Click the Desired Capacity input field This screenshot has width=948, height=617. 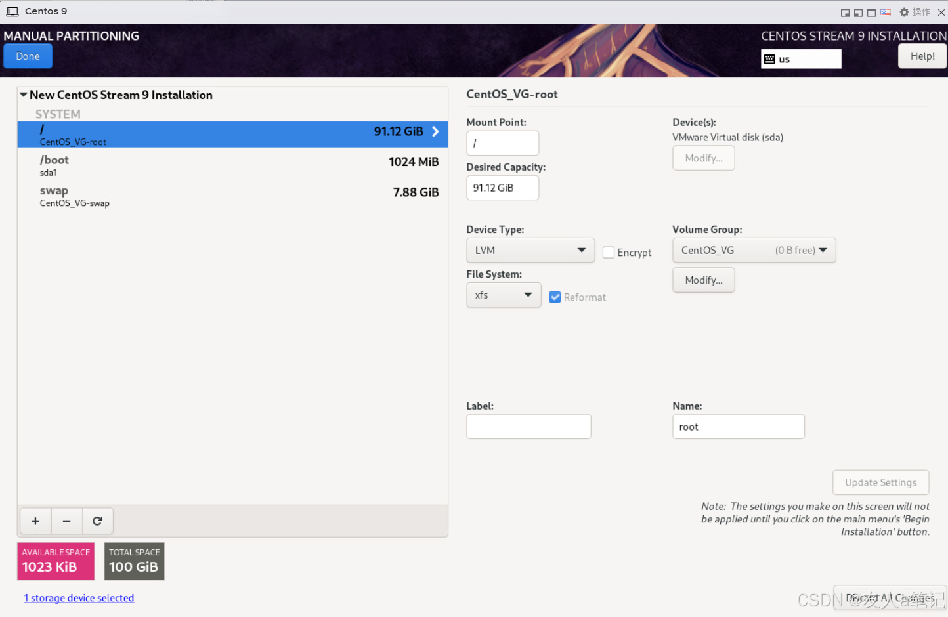pos(502,188)
